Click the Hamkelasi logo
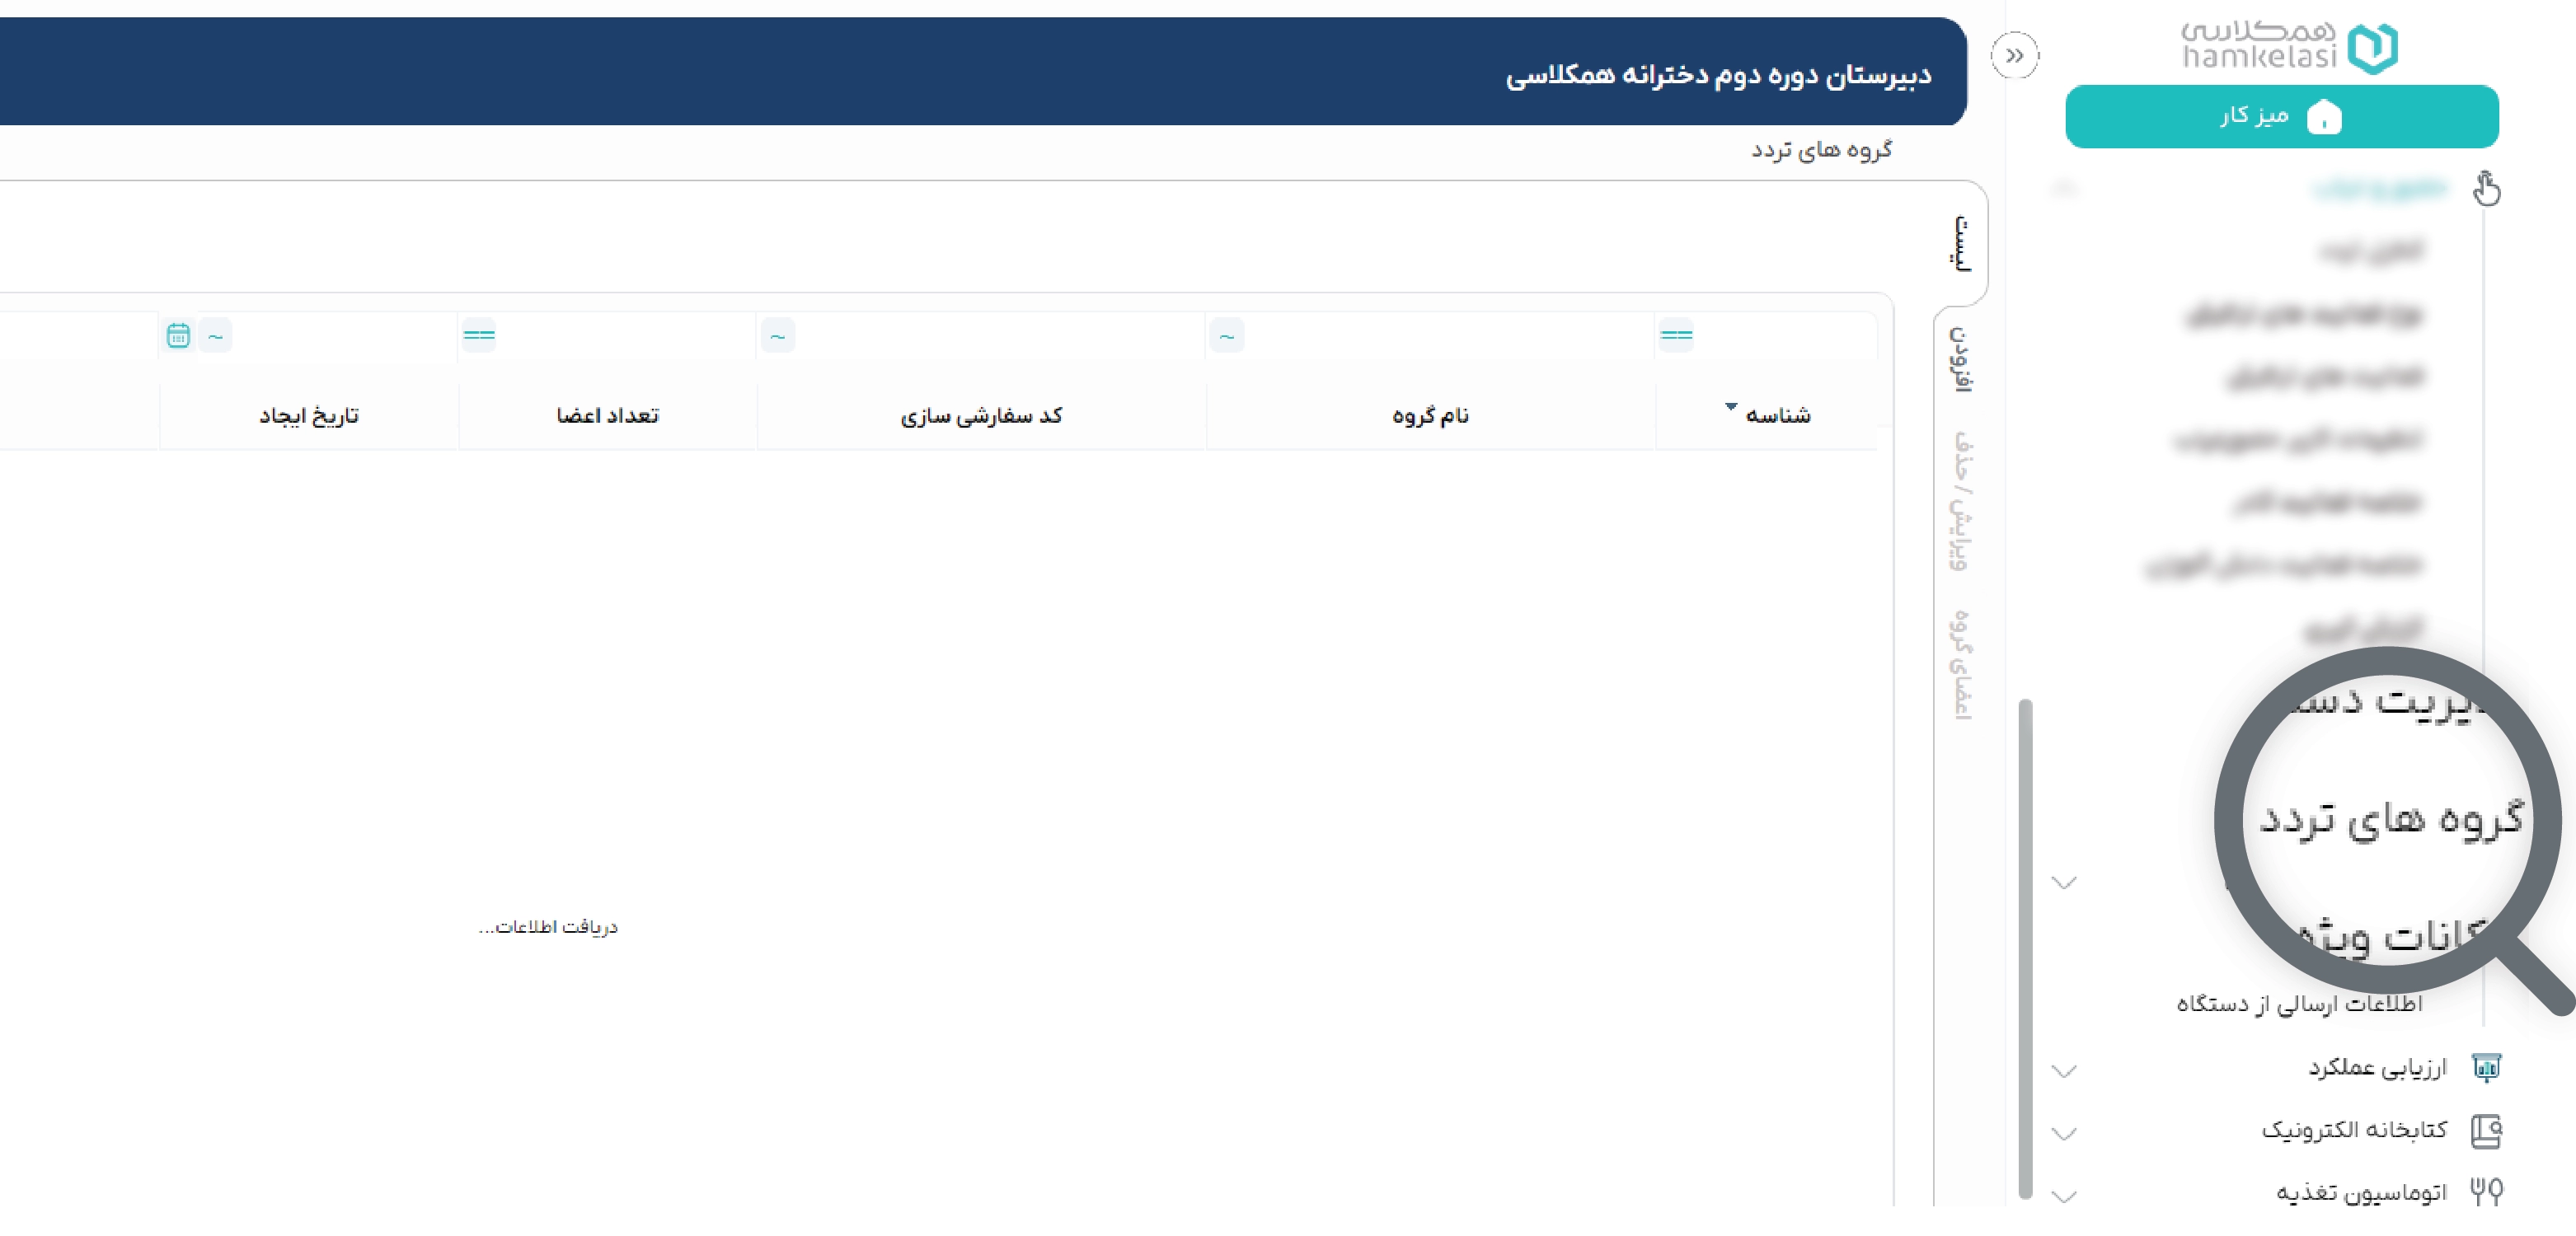 [x=2289, y=46]
